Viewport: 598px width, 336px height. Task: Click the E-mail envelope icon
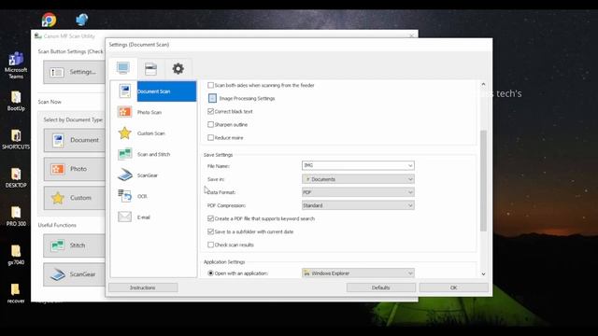[x=124, y=217]
